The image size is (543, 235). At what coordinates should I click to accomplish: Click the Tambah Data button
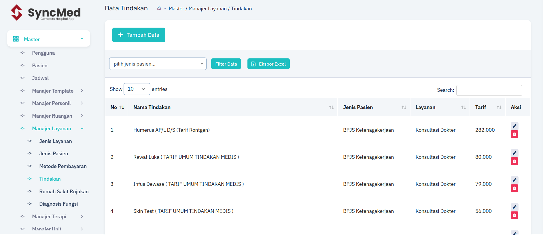coord(139,35)
